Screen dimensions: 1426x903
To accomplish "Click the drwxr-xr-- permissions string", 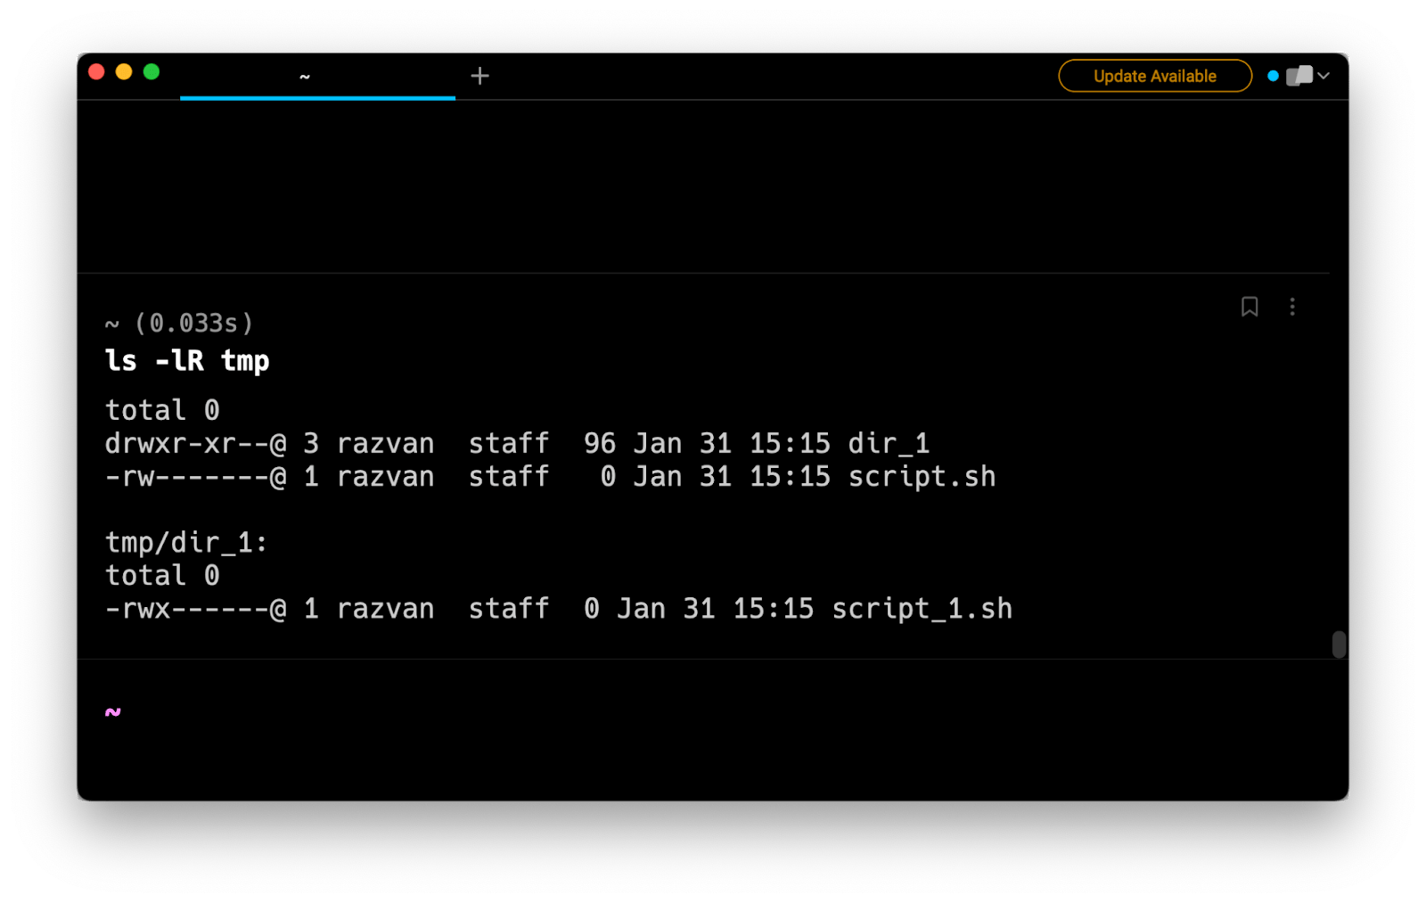I will (x=187, y=443).
